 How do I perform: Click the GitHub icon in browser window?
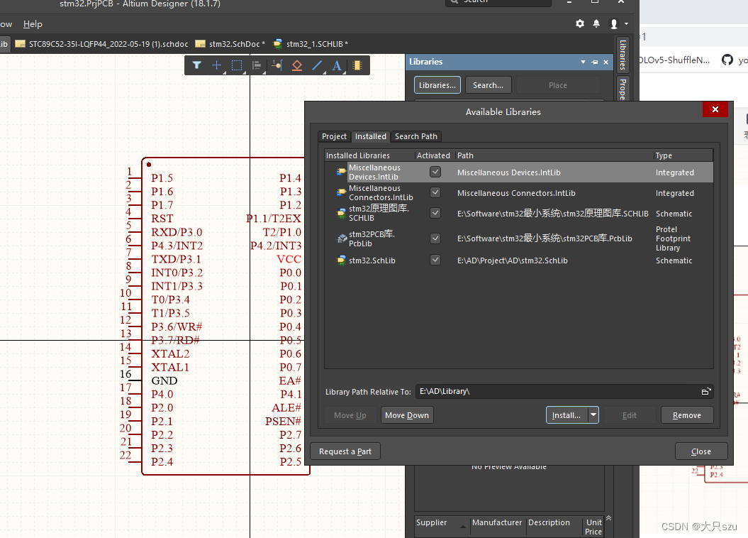click(x=727, y=60)
